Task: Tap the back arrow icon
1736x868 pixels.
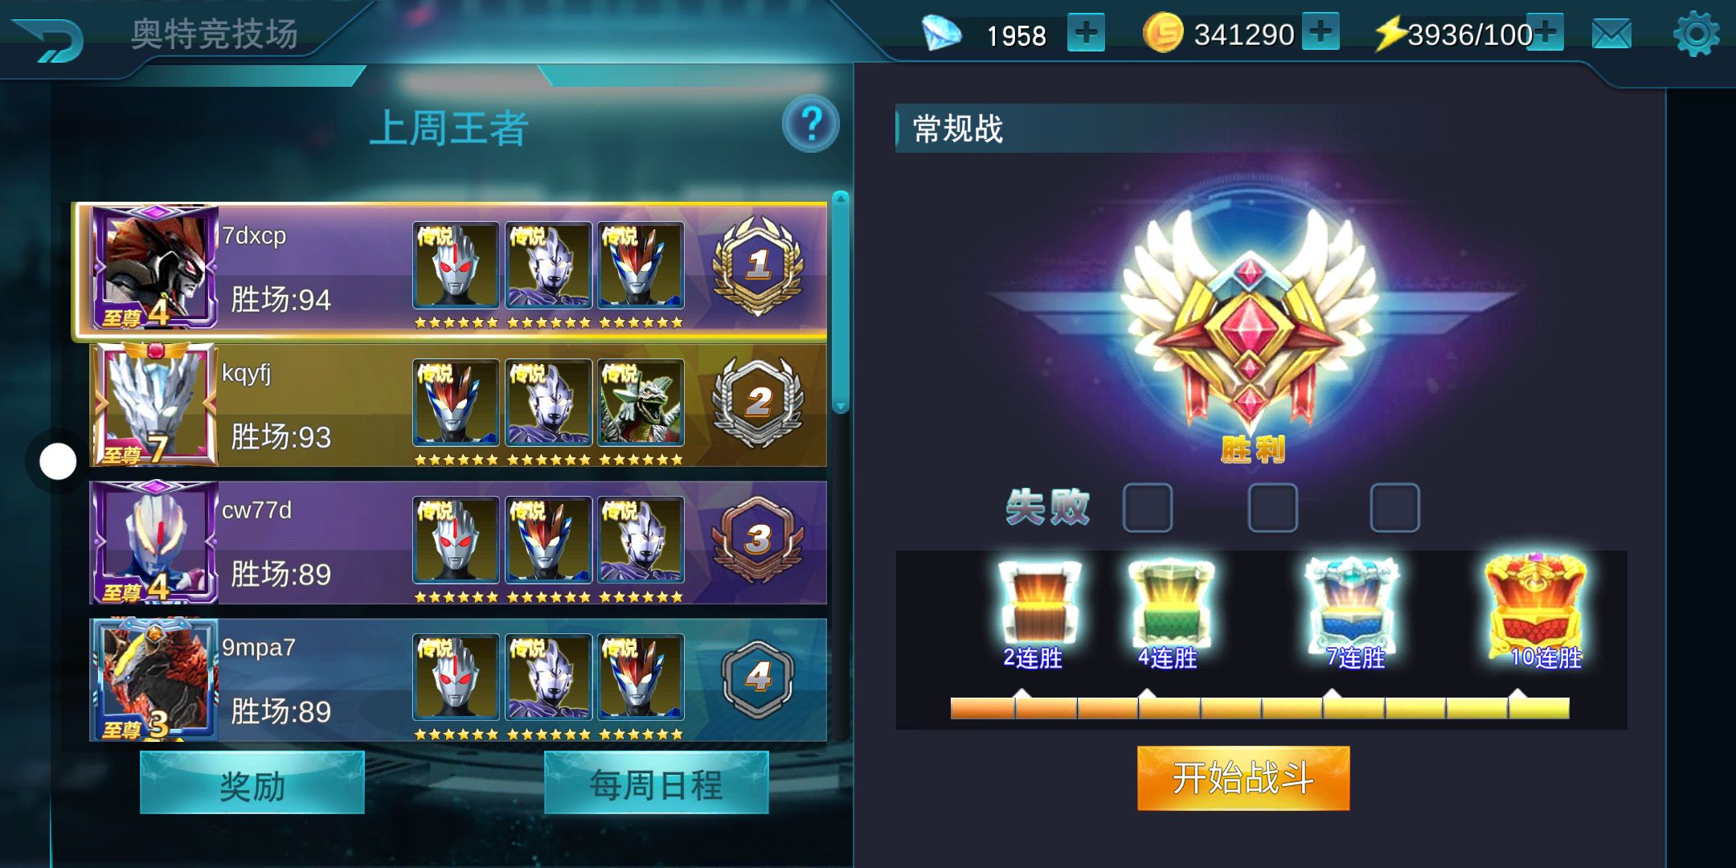Action: tap(50, 39)
